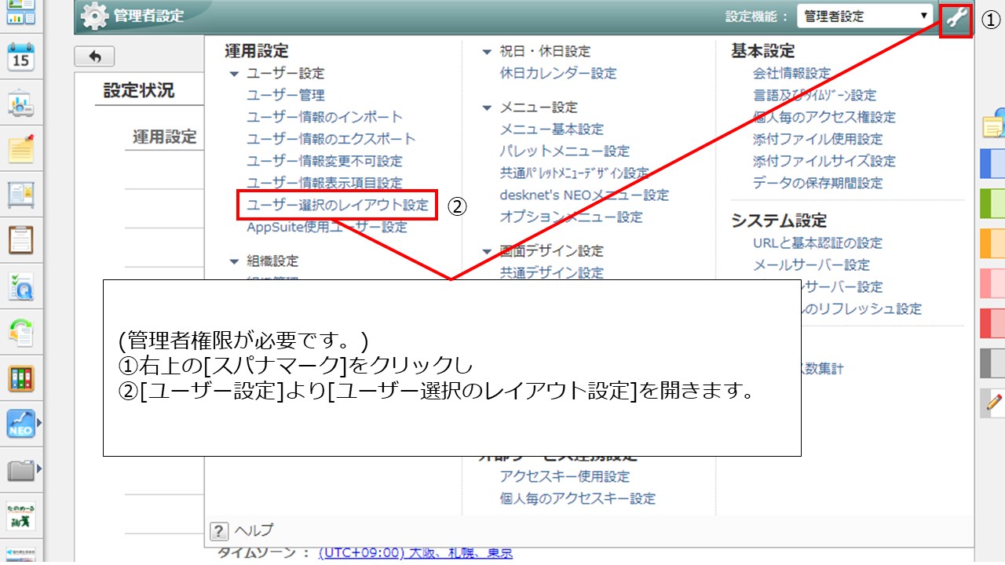Open ユーザー情報表示項目設定

tap(324, 183)
